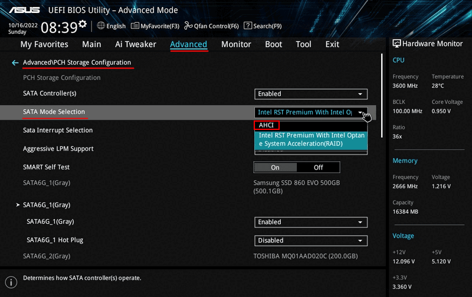This screenshot has width=472, height=297.
Task: Click the Memory heading in Hardware Monitor
Action: (405, 161)
